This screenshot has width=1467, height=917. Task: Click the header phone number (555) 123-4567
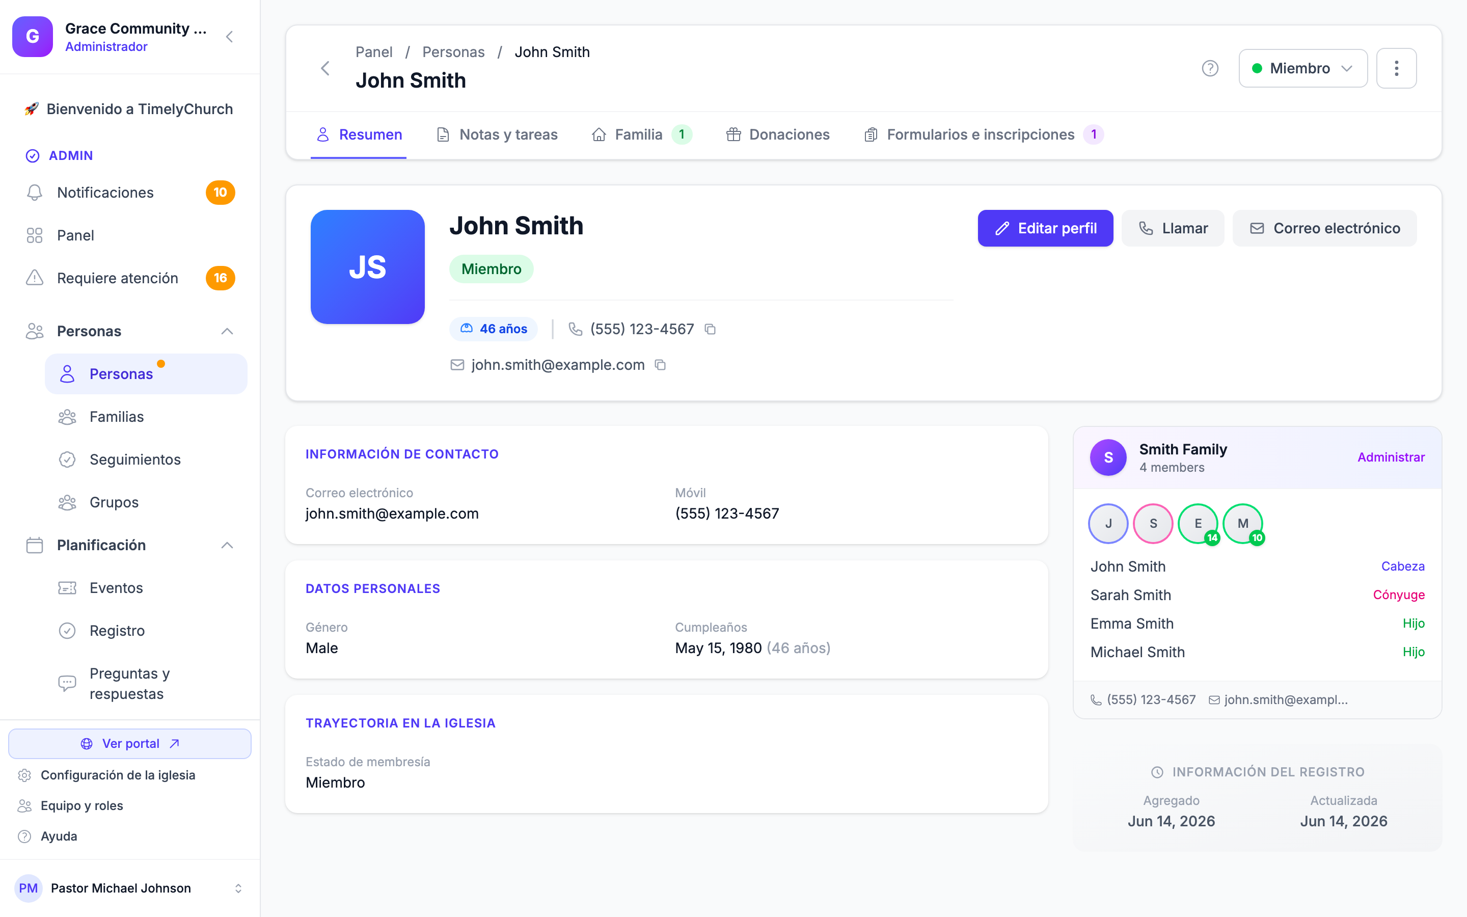pos(642,329)
